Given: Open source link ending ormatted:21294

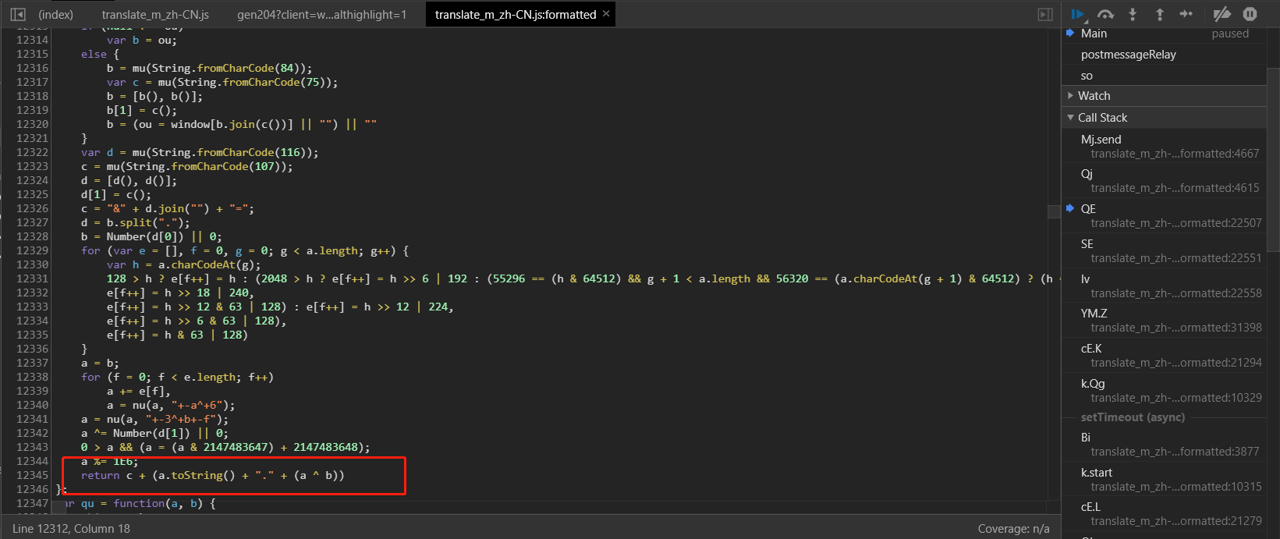Looking at the screenshot, I should tap(1176, 363).
